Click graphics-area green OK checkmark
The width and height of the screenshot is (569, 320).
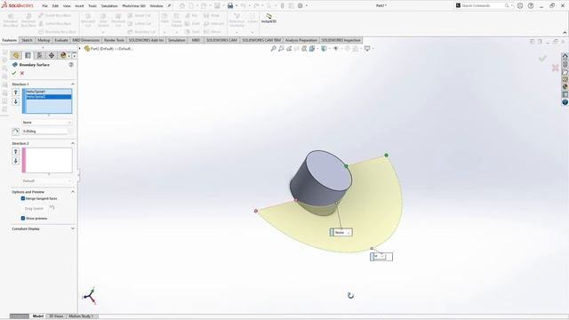coord(542,59)
